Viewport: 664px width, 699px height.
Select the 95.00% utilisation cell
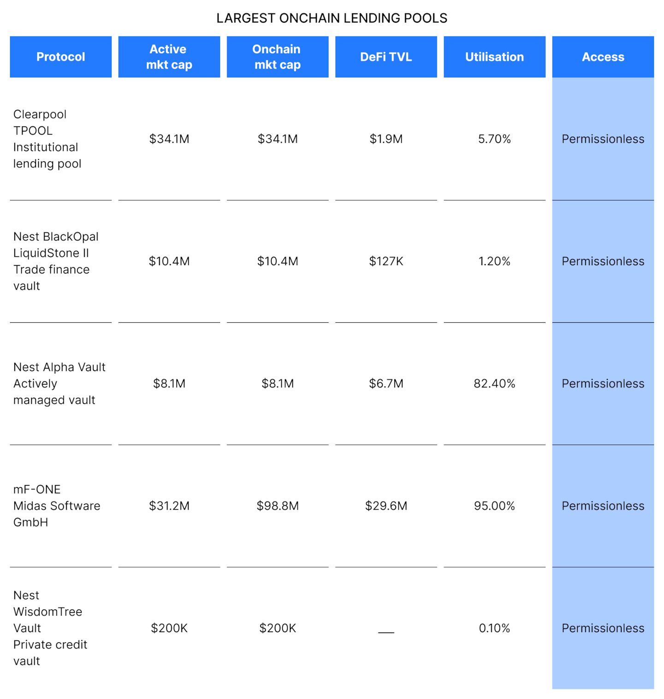click(494, 506)
